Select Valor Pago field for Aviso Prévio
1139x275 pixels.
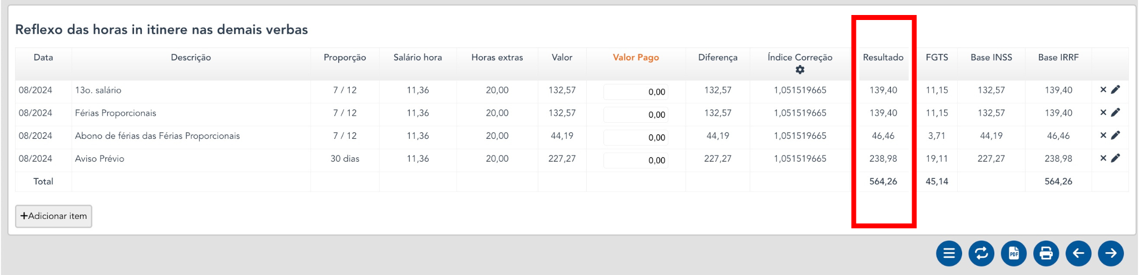tap(636, 160)
